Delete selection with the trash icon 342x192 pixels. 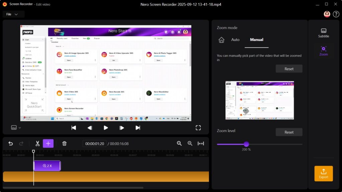[x=64, y=143]
